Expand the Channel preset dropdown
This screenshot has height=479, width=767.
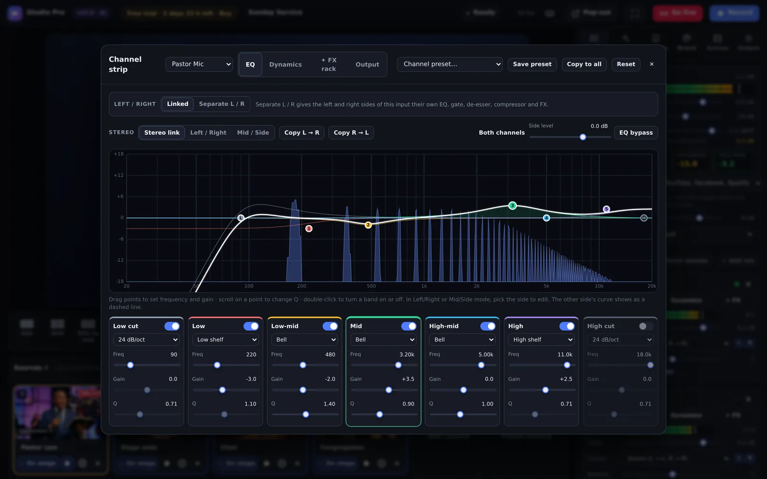(450, 64)
